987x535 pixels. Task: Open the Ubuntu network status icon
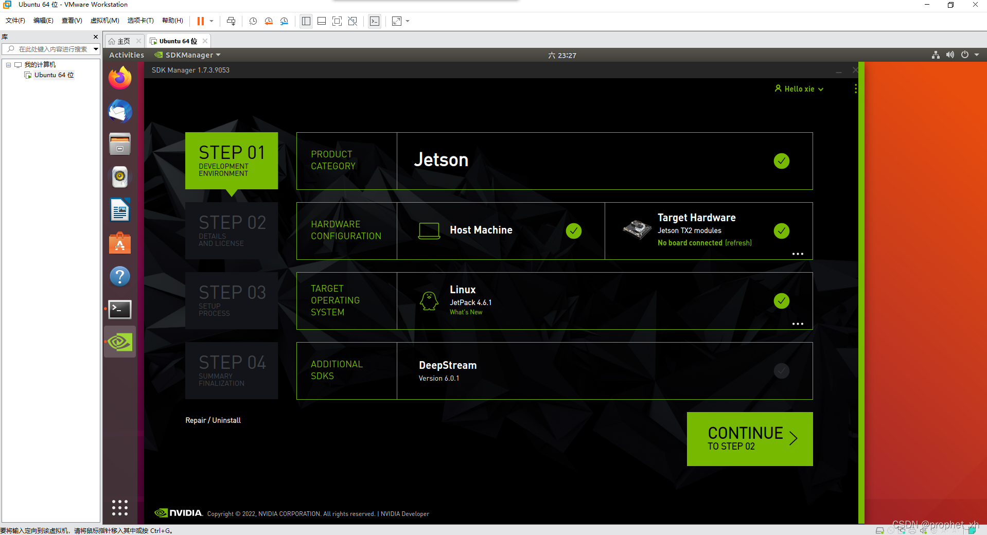[936, 55]
